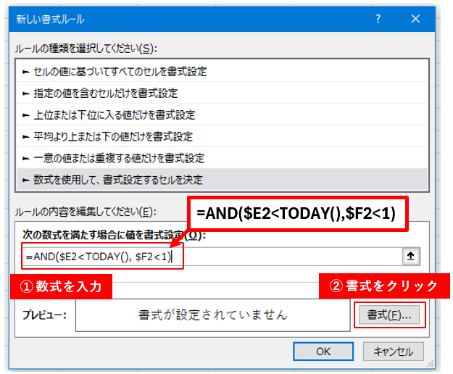Choose 上位または下位に入る値だけを書式設定
This screenshot has height=374, width=453.
pos(109,115)
